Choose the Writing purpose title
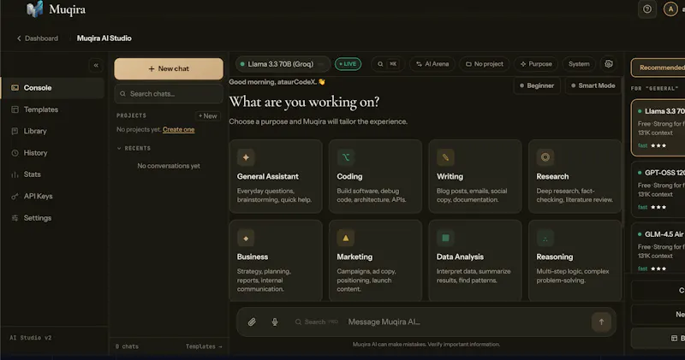The image size is (685, 360). tap(450, 176)
